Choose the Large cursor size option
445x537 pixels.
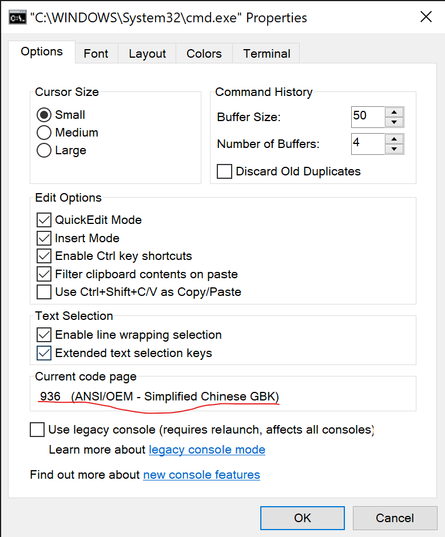tap(45, 151)
